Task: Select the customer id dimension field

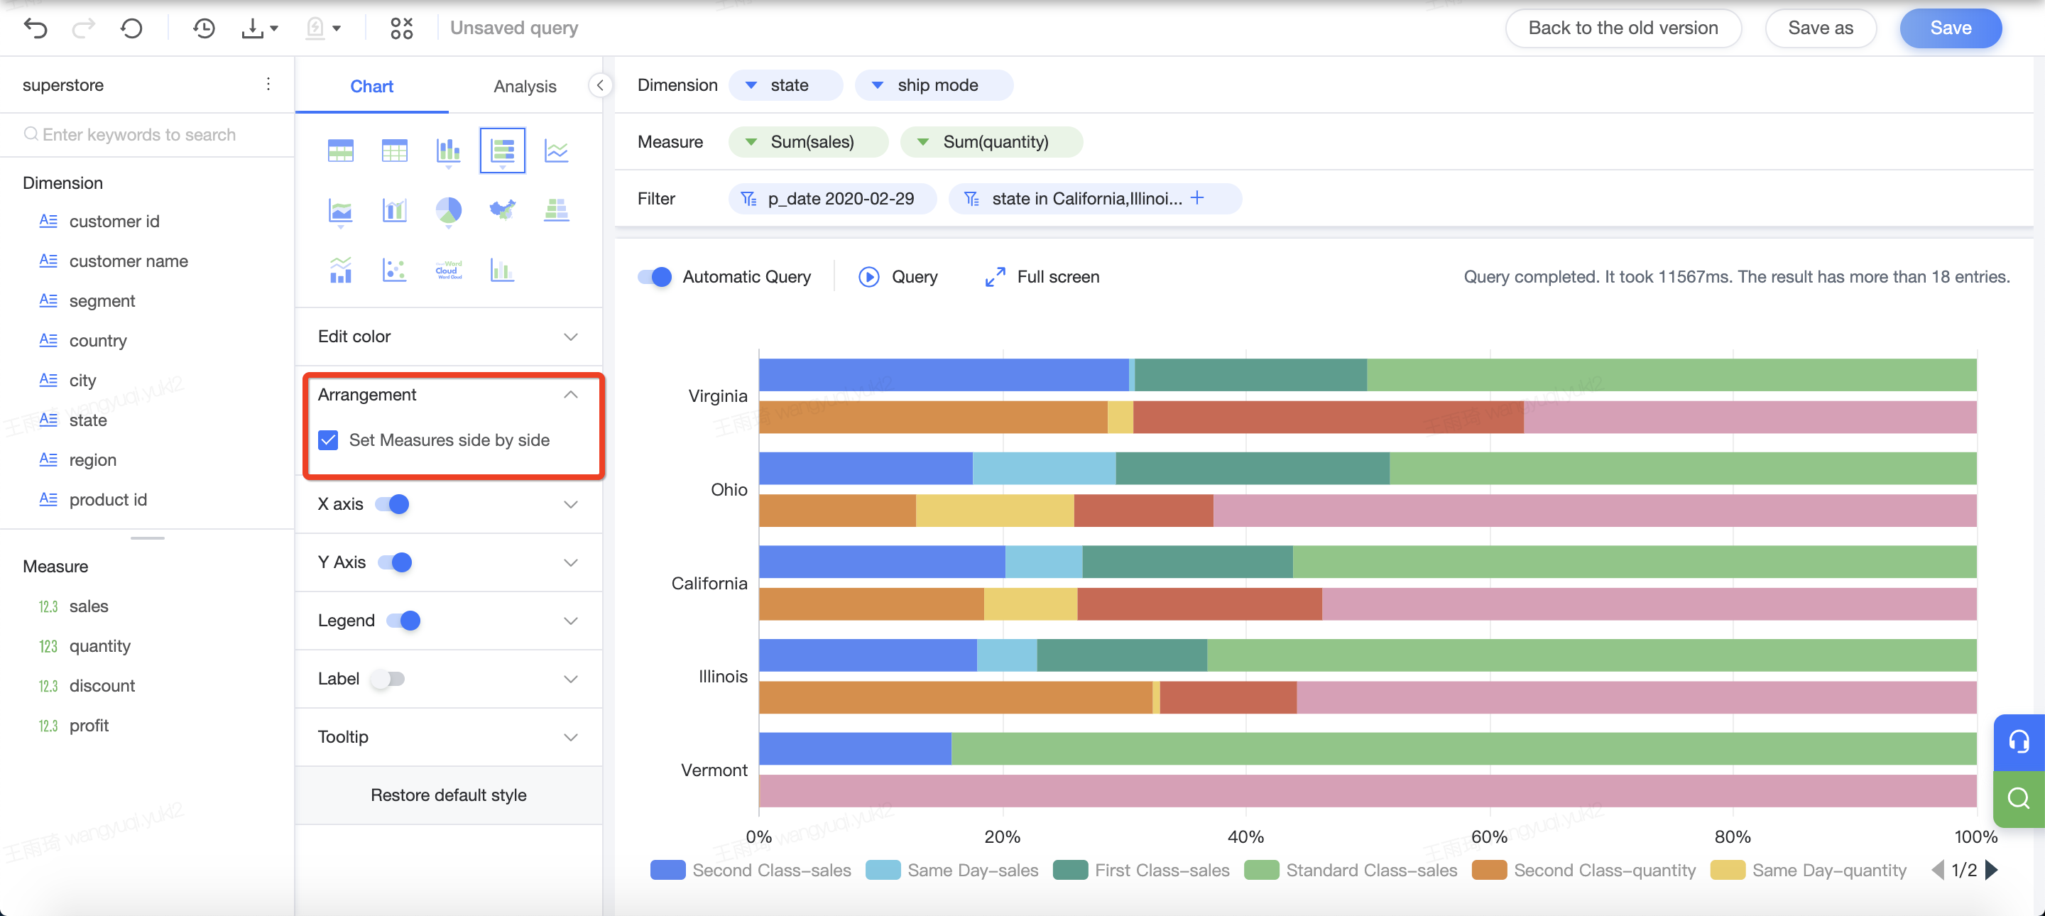Action: click(x=114, y=222)
